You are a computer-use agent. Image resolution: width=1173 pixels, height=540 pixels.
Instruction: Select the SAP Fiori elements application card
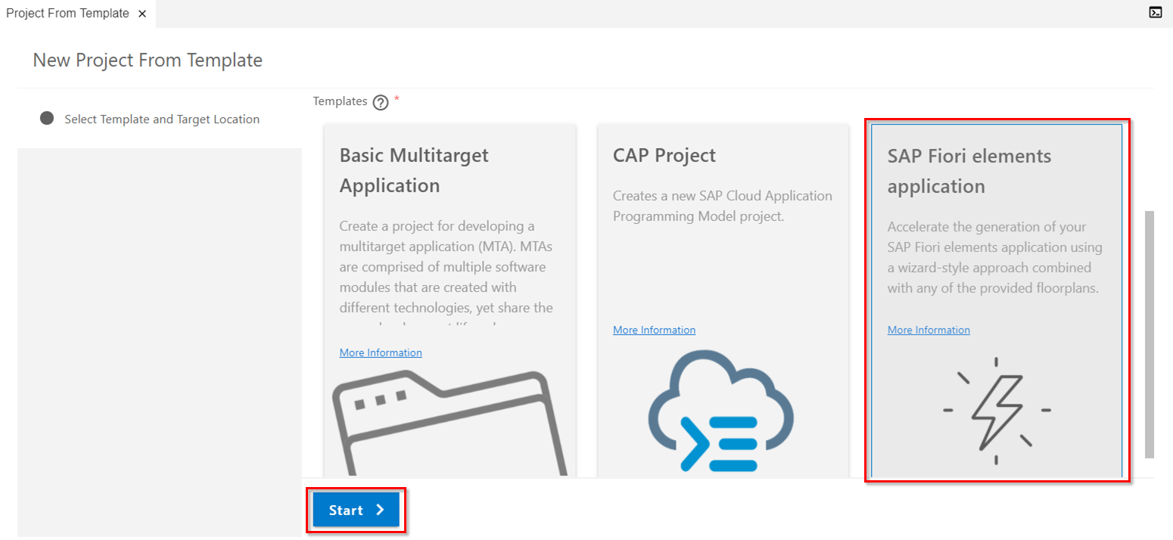click(996, 301)
